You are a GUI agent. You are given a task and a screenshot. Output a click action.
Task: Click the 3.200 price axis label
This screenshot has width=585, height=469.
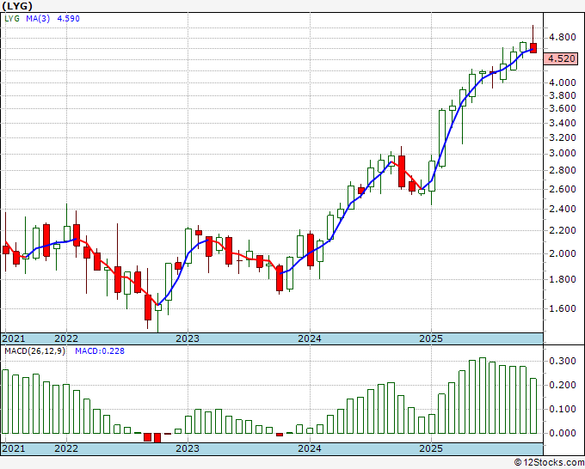coord(563,137)
